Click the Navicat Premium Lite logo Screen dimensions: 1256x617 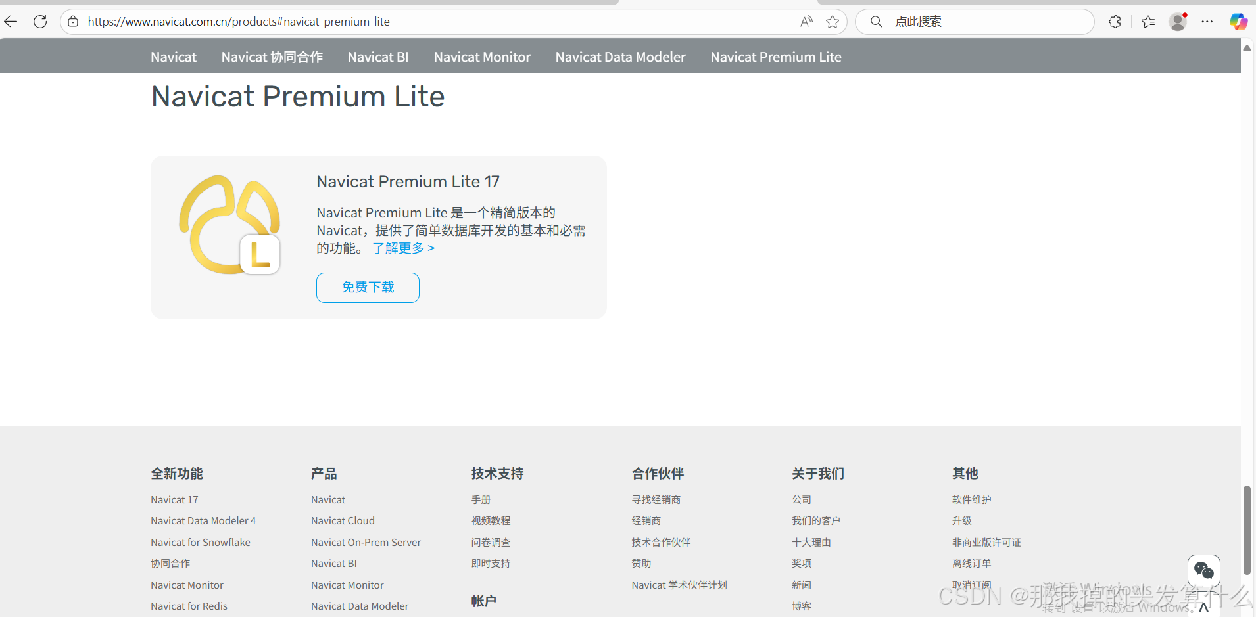[x=229, y=225]
